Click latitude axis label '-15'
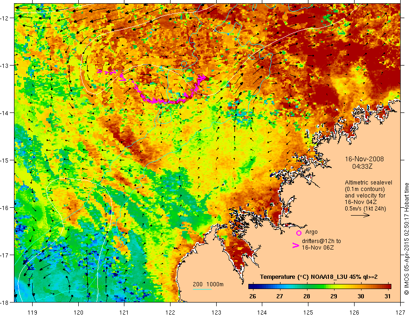Viewport: 410px width, 316px height. click(5, 160)
